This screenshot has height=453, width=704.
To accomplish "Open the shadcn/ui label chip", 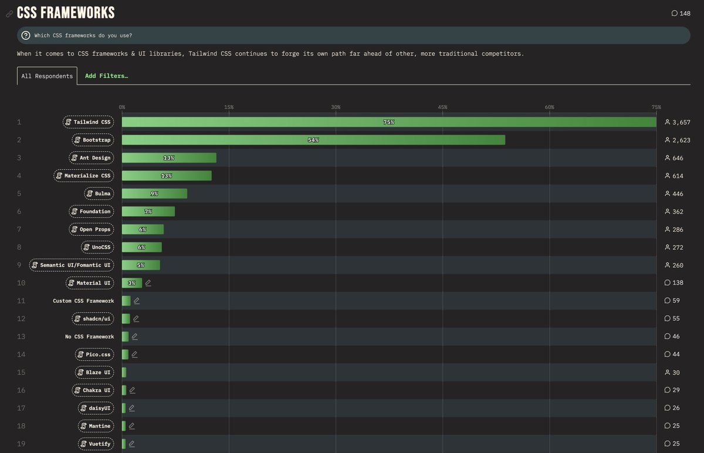I will pos(92,319).
